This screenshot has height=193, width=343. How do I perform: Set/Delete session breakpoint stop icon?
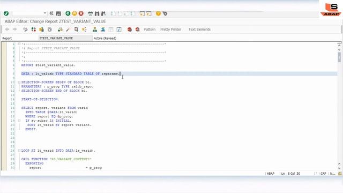[x=130, y=29]
